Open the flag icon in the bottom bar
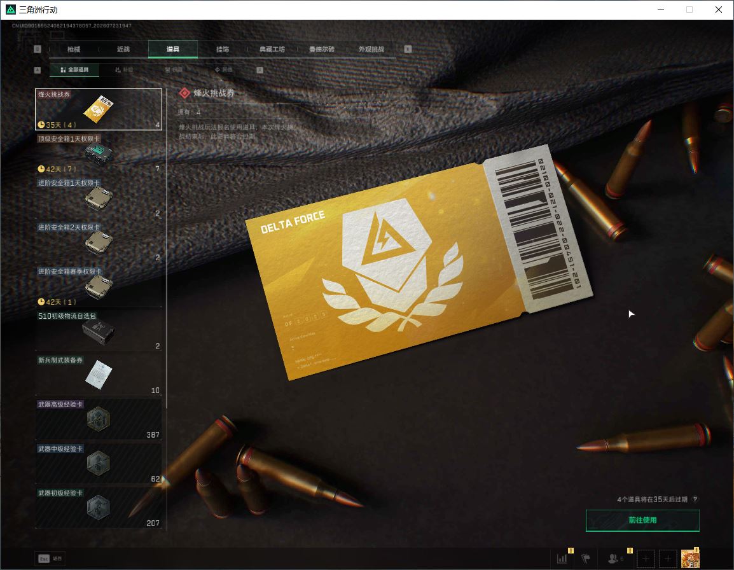 click(x=586, y=559)
